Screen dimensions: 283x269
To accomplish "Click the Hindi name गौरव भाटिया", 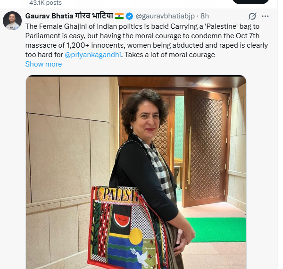I will (94, 16).
